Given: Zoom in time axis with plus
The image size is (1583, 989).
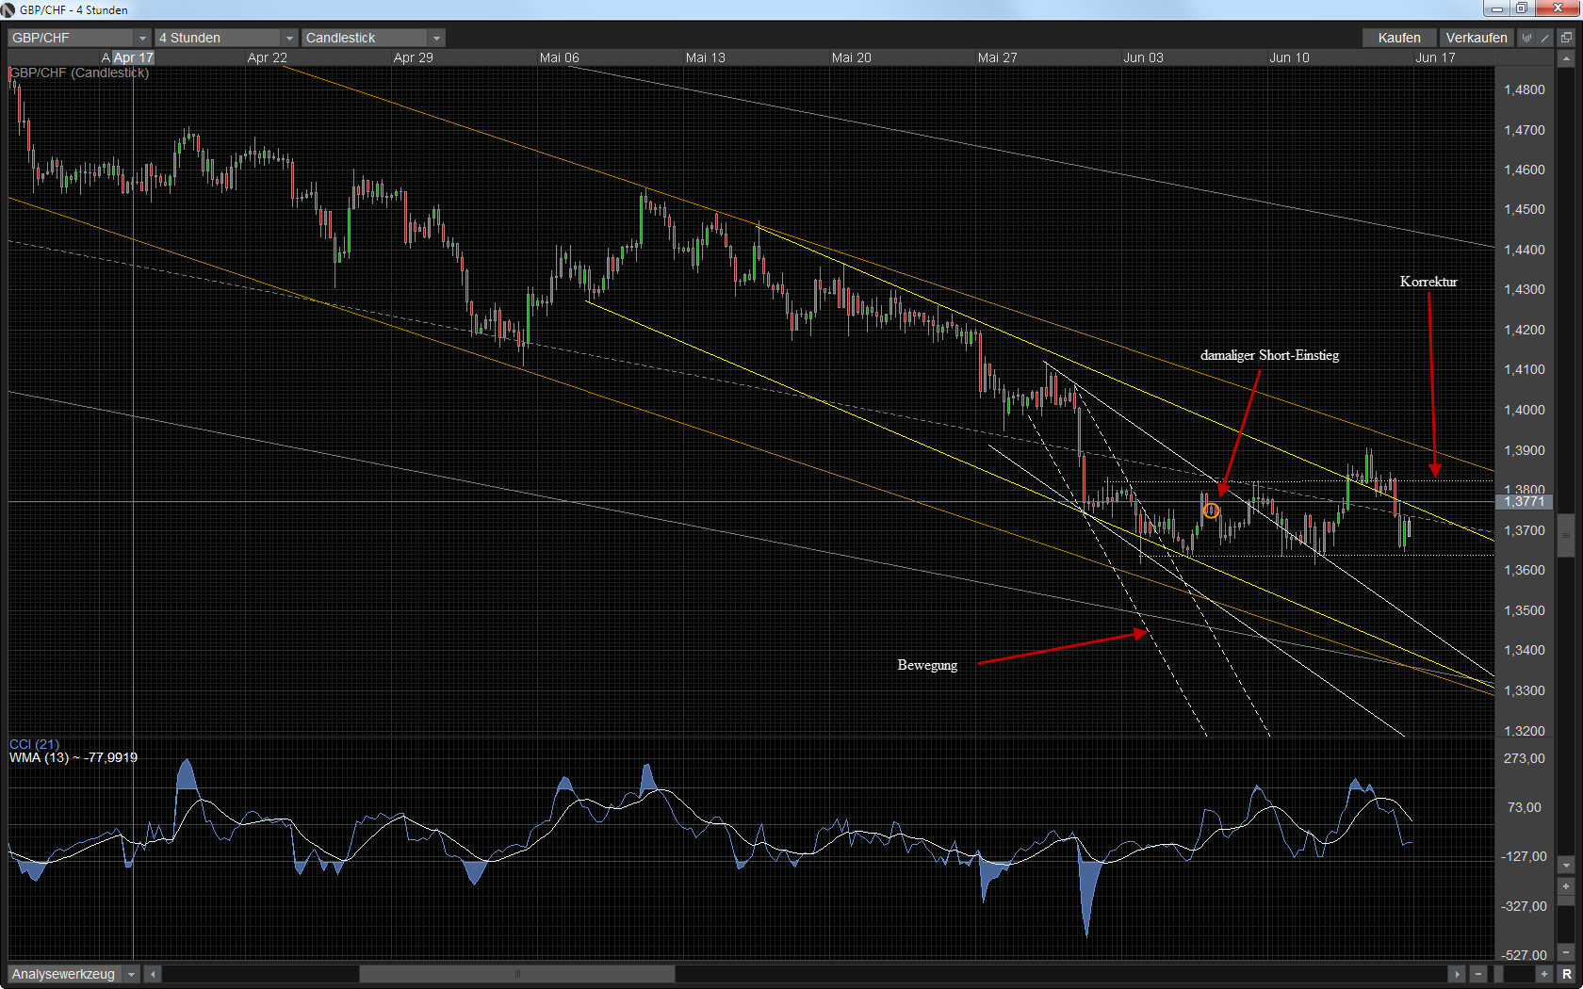Looking at the screenshot, I should [x=1544, y=974].
